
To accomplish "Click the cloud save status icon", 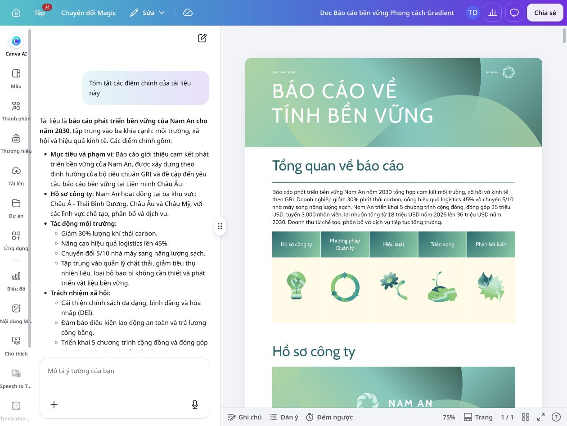I will (188, 13).
